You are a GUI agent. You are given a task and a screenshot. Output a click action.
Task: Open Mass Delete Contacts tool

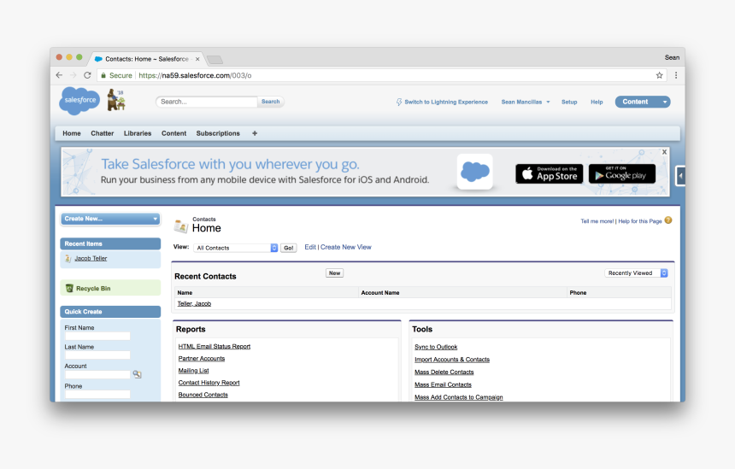tap(444, 372)
